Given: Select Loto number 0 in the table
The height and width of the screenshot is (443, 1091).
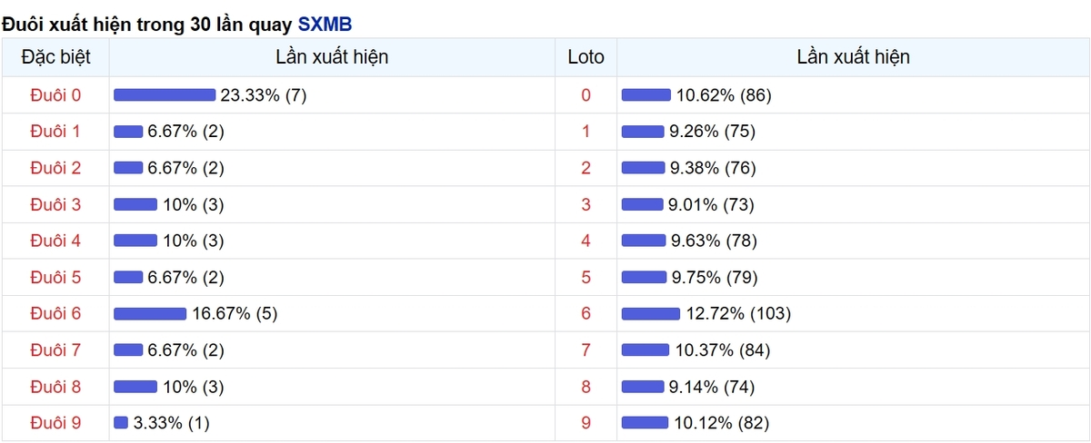Looking at the screenshot, I should tap(586, 95).
